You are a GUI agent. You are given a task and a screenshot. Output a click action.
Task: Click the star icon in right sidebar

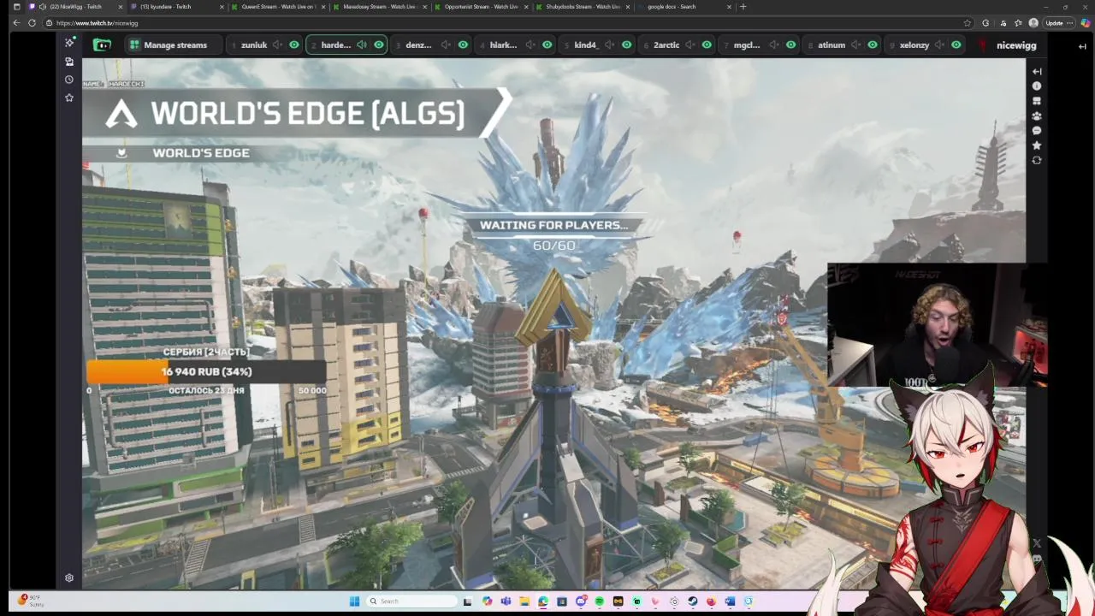point(1037,145)
